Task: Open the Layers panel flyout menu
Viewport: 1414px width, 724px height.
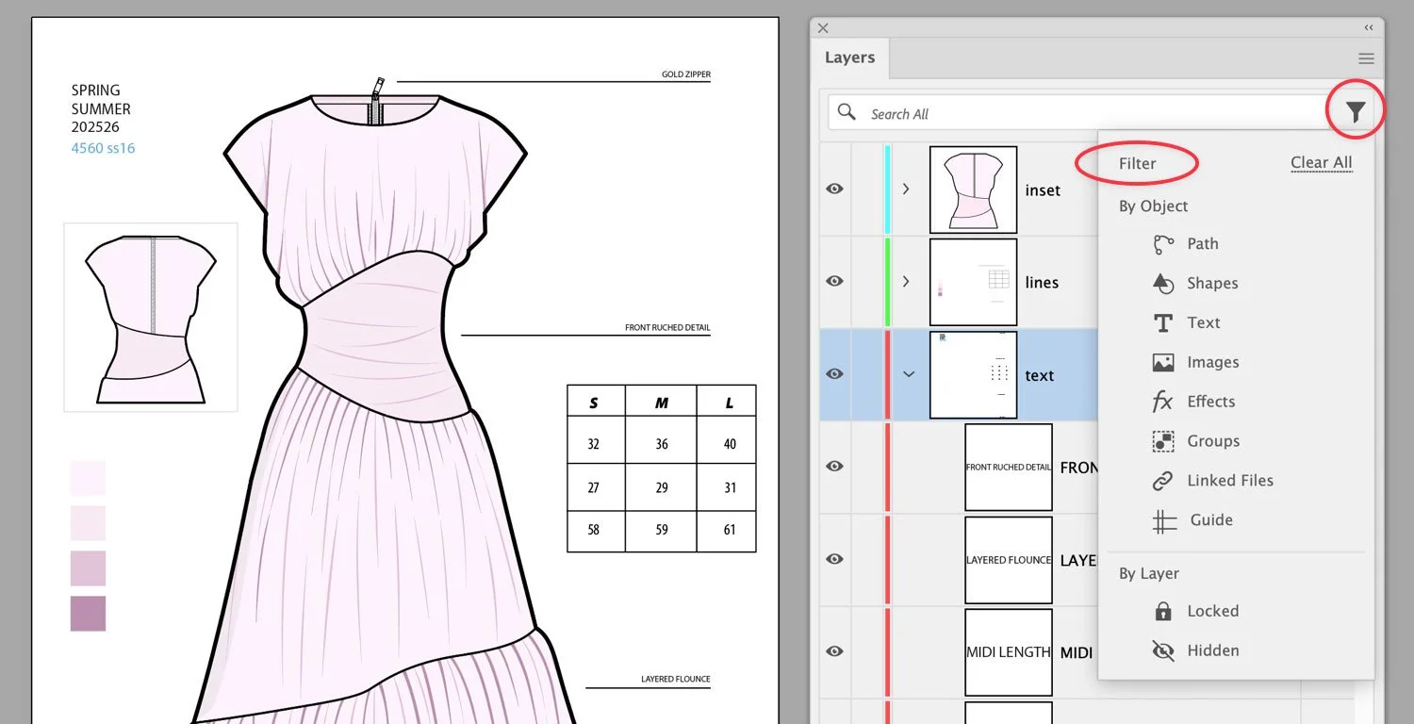Action: click(x=1366, y=58)
